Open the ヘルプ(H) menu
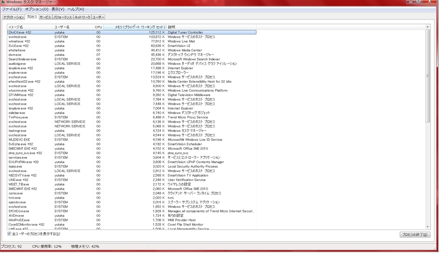Viewport: 440px width, 254px height. [76, 9]
